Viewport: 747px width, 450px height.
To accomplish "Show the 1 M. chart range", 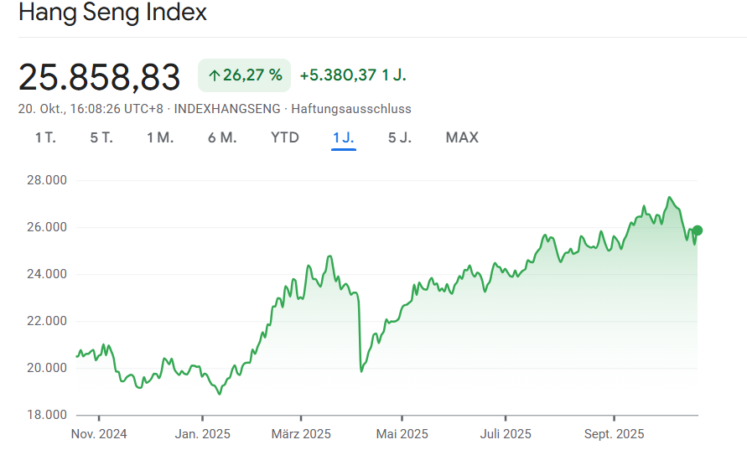I will 160,137.
